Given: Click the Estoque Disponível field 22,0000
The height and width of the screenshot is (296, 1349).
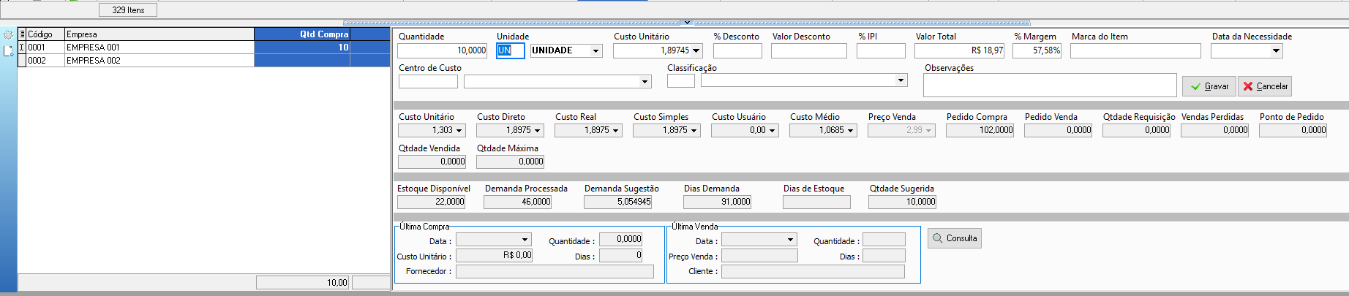Looking at the screenshot, I should (431, 202).
